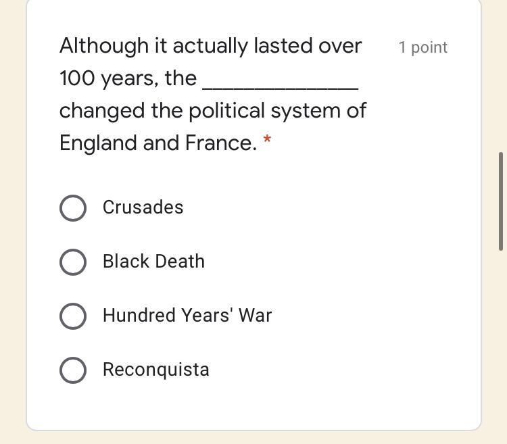Click the "Reconquista" answer label text
This screenshot has width=507, height=444.
click(156, 370)
